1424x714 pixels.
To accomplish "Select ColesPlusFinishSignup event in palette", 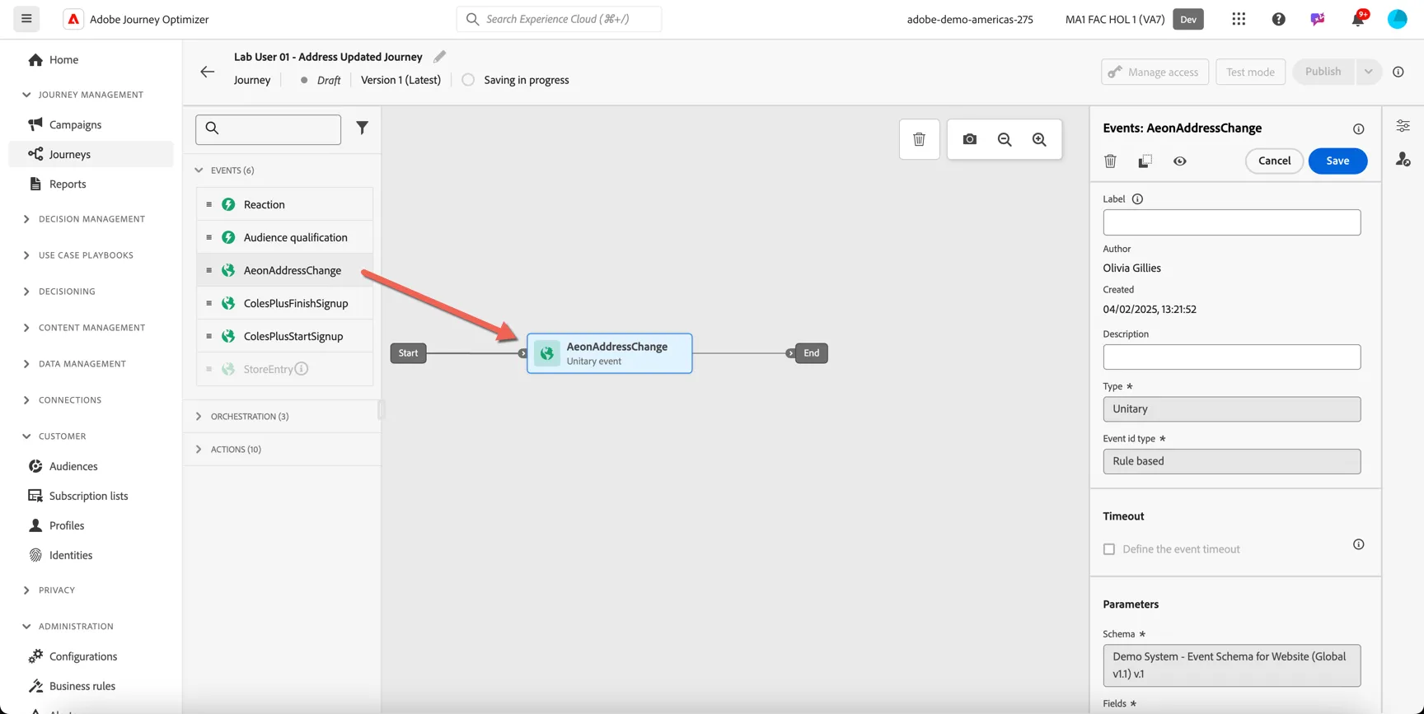I will pyautogui.click(x=284, y=303).
